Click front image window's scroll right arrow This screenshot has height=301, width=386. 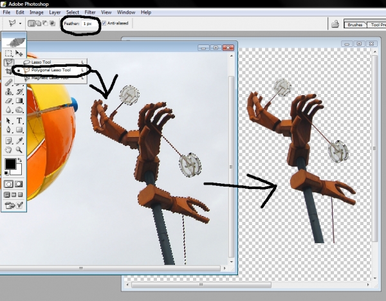coord(225,268)
